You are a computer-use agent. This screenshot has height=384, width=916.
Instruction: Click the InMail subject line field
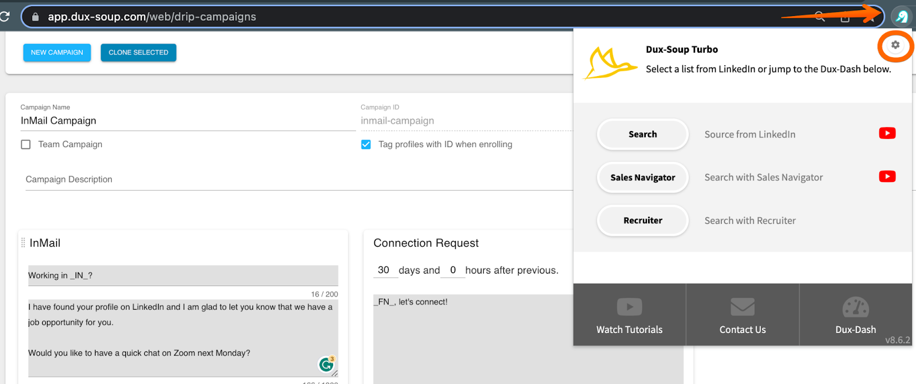click(183, 275)
